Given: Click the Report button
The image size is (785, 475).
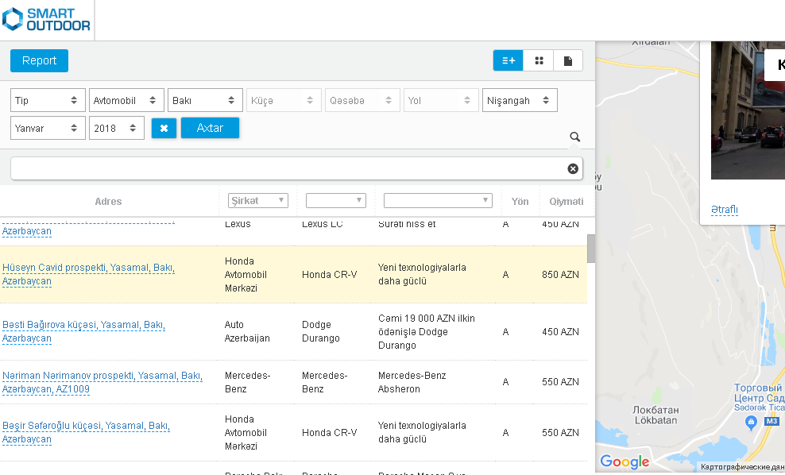Looking at the screenshot, I should click(x=39, y=60).
